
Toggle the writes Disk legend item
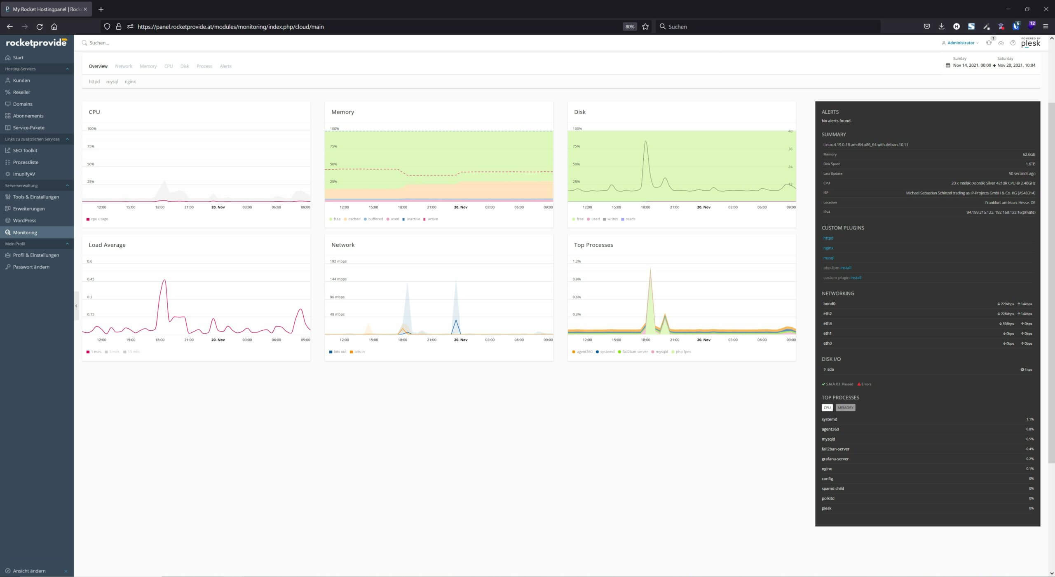point(610,219)
